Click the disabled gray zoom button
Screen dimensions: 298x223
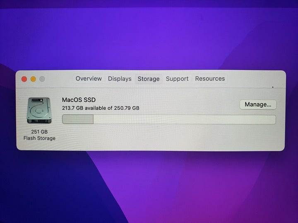42,79
